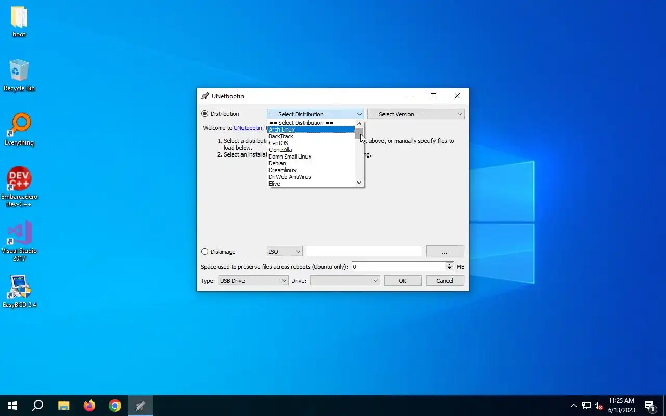
Task: Choose Damn Small Linux from list
Action: [x=311, y=157]
